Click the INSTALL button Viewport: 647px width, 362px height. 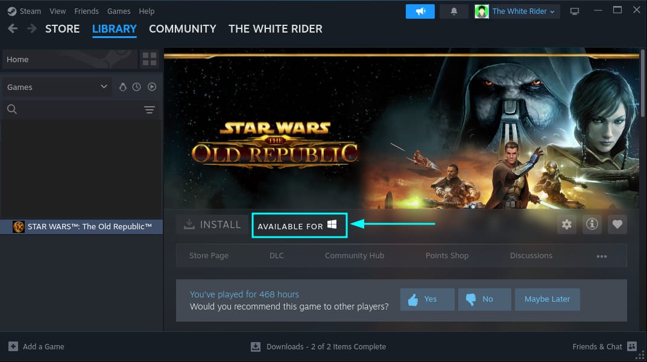(212, 224)
